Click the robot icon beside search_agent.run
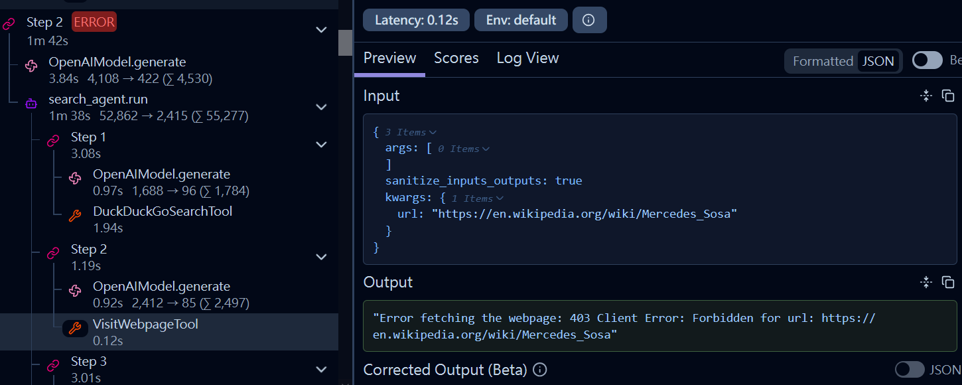Screen dimensions: 962x385 click(31, 103)
